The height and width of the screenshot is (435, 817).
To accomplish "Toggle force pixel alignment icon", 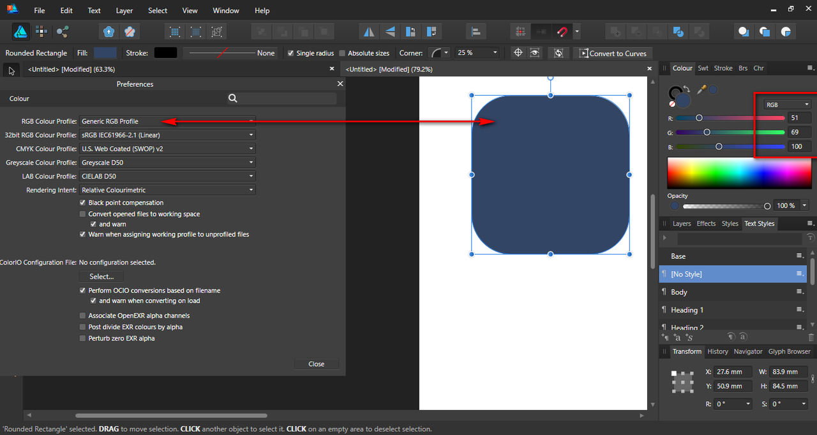I will point(521,31).
